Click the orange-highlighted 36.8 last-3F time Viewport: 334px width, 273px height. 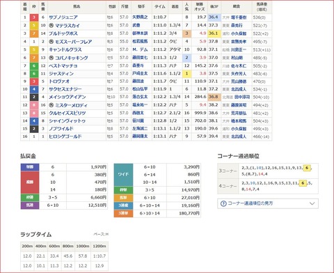coord(214,97)
